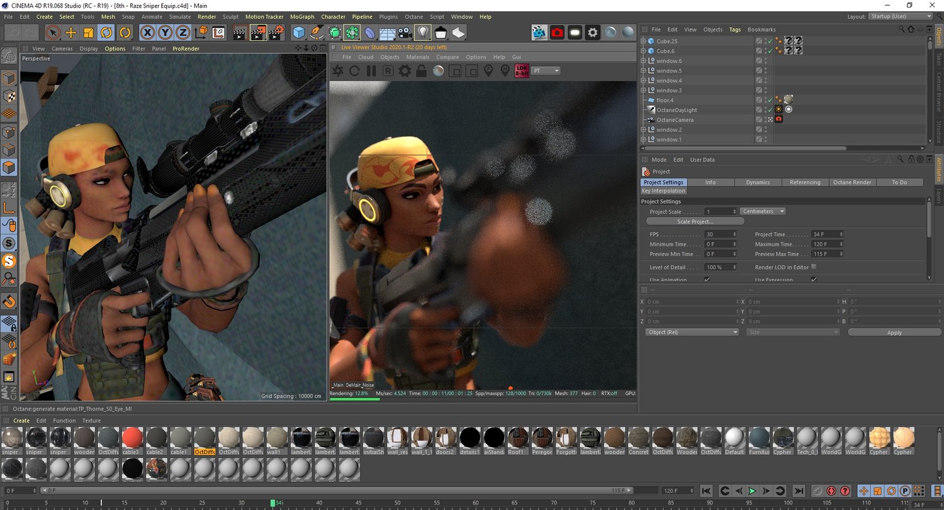Open the PT kernel dropdown
Viewport: 944px width, 510px height.
tap(546, 71)
